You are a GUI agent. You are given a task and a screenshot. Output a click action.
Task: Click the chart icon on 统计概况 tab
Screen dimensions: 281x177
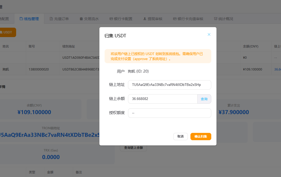coord(216,19)
